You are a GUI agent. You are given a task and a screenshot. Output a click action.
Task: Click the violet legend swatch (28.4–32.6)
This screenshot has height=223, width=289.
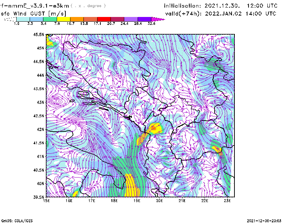tap(144, 19)
